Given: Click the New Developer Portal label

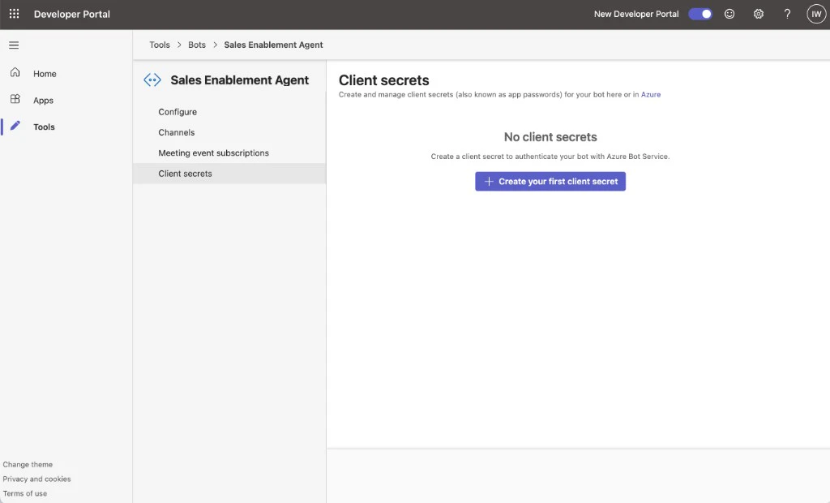Looking at the screenshot, I should click(x=635, y=14).
